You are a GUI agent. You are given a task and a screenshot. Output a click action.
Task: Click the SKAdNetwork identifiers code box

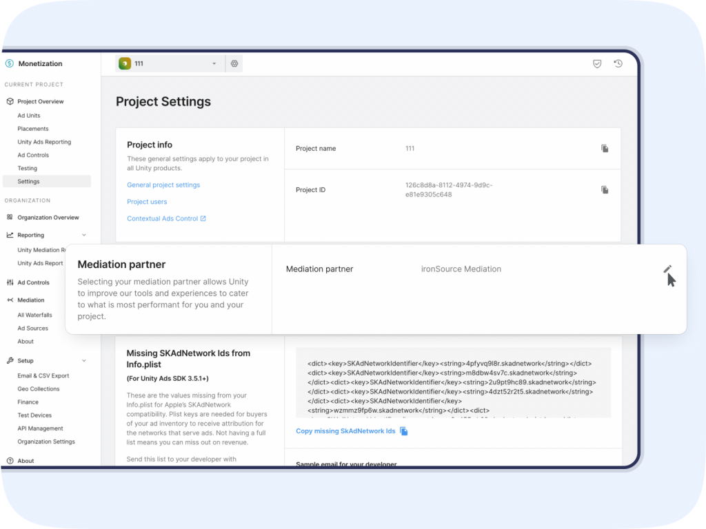pos(453,382)
